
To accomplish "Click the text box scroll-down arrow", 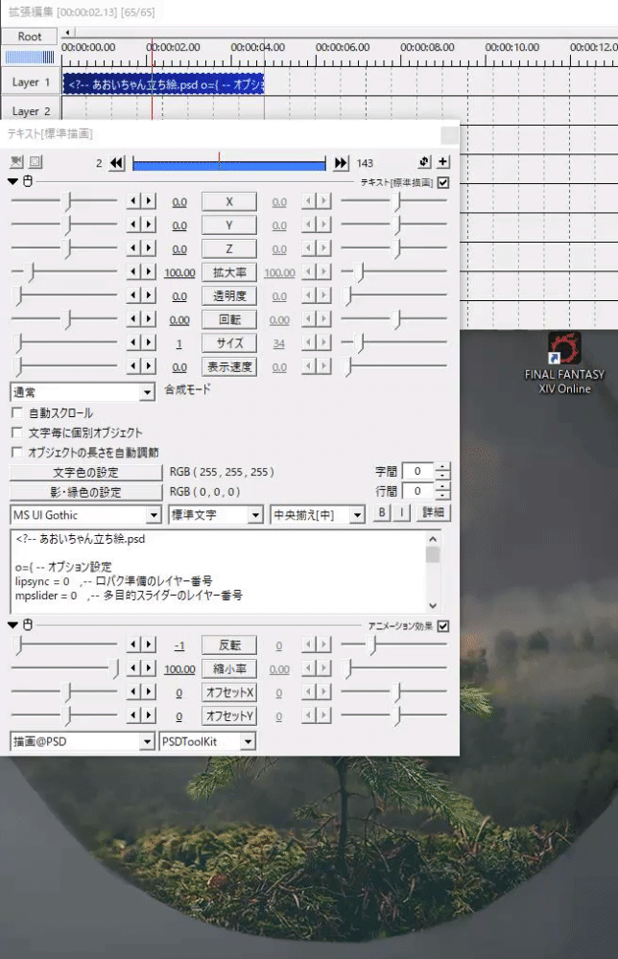I will click(x=433, y=605).
